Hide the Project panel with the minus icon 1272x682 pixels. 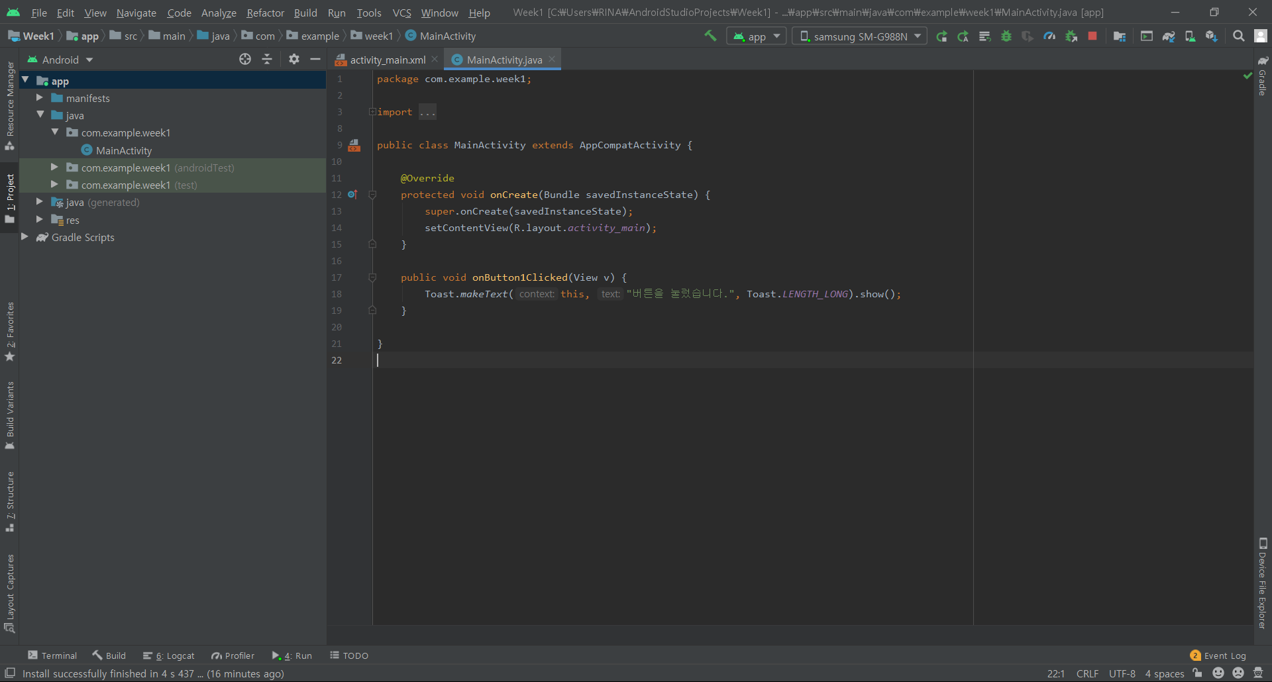tap(315, 59)
